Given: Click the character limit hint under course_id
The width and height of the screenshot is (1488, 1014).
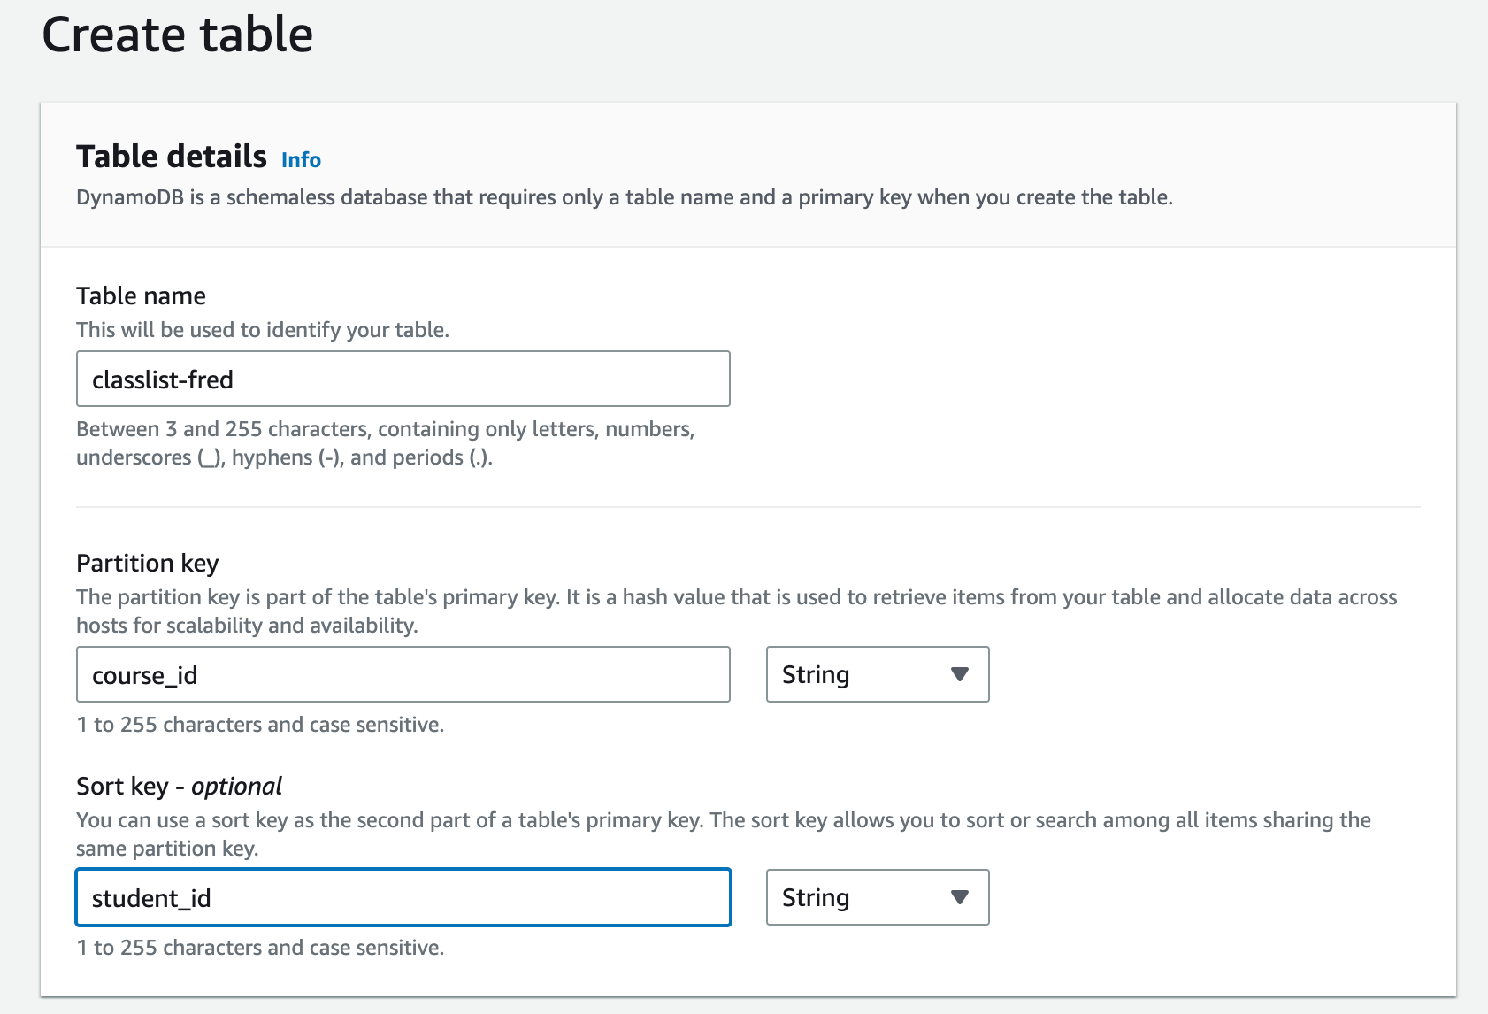Looking at the screenshot, I should tap(260, 725).
